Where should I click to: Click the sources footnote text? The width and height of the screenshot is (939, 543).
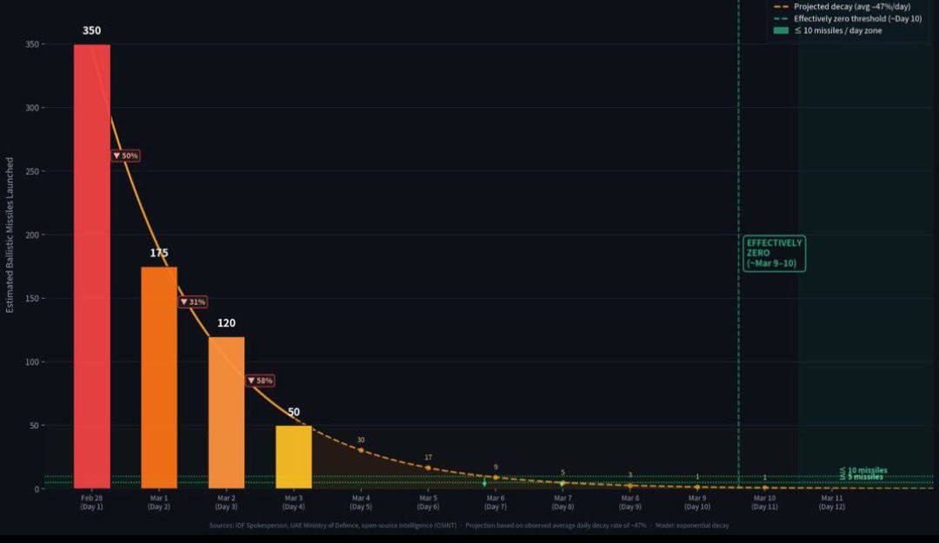[x=469, y=525]
